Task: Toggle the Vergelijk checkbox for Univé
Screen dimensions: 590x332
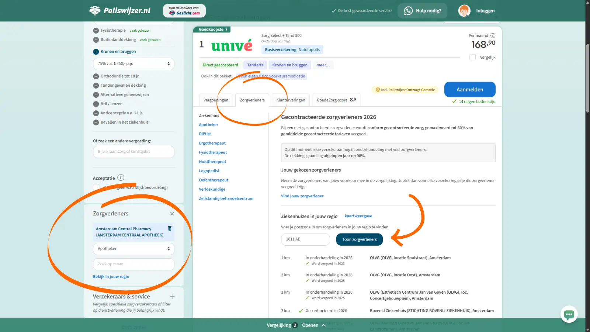Action: pos(472,57)
